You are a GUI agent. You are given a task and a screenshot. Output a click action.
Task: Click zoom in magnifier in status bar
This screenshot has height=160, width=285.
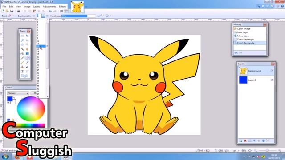point(280,151)
